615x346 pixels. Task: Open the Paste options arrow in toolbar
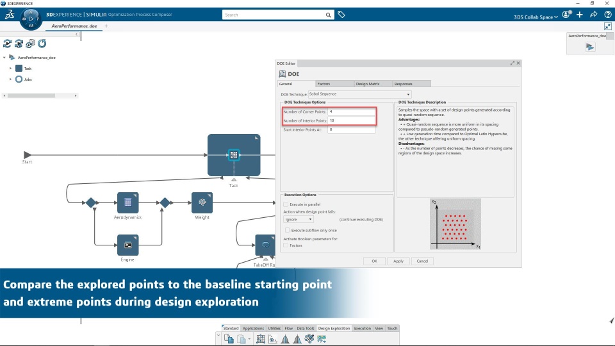tap(249, 339)
